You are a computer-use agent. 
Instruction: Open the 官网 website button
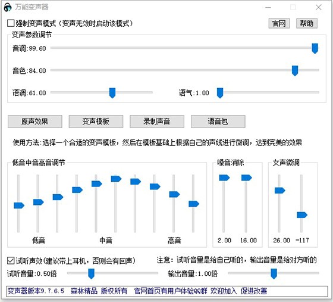[279, 23]
